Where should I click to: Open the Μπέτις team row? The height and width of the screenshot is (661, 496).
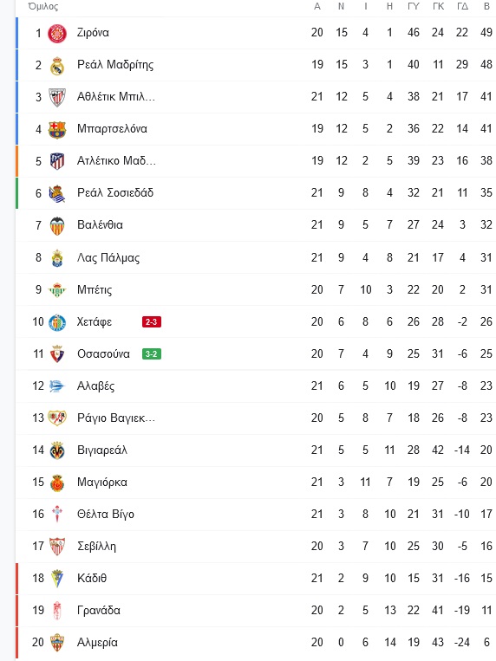pyautogui.click(x=256, y=289)
